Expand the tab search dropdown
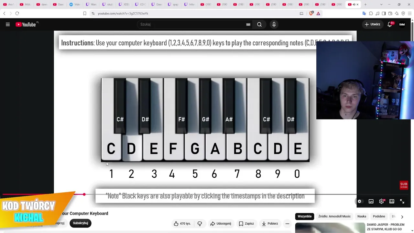Viewport: 414px width, 233px height. [381, 5]
